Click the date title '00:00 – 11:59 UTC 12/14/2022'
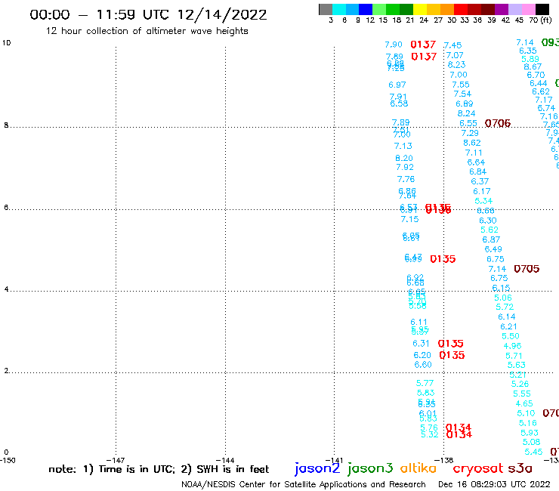This screenshot has height=491, width=559. point(148,15)
